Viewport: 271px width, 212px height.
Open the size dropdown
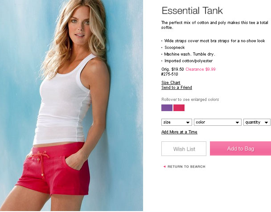click(177, 122)
